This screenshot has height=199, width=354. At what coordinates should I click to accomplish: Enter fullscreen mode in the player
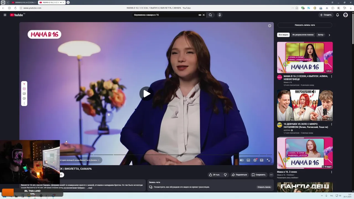pyautogui.click(x=268, y=160)
